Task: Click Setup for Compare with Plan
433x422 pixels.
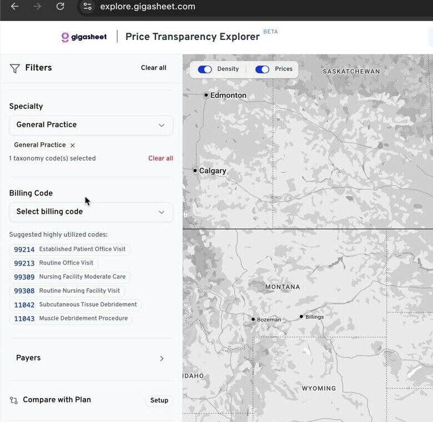Action: click(159, 400)
